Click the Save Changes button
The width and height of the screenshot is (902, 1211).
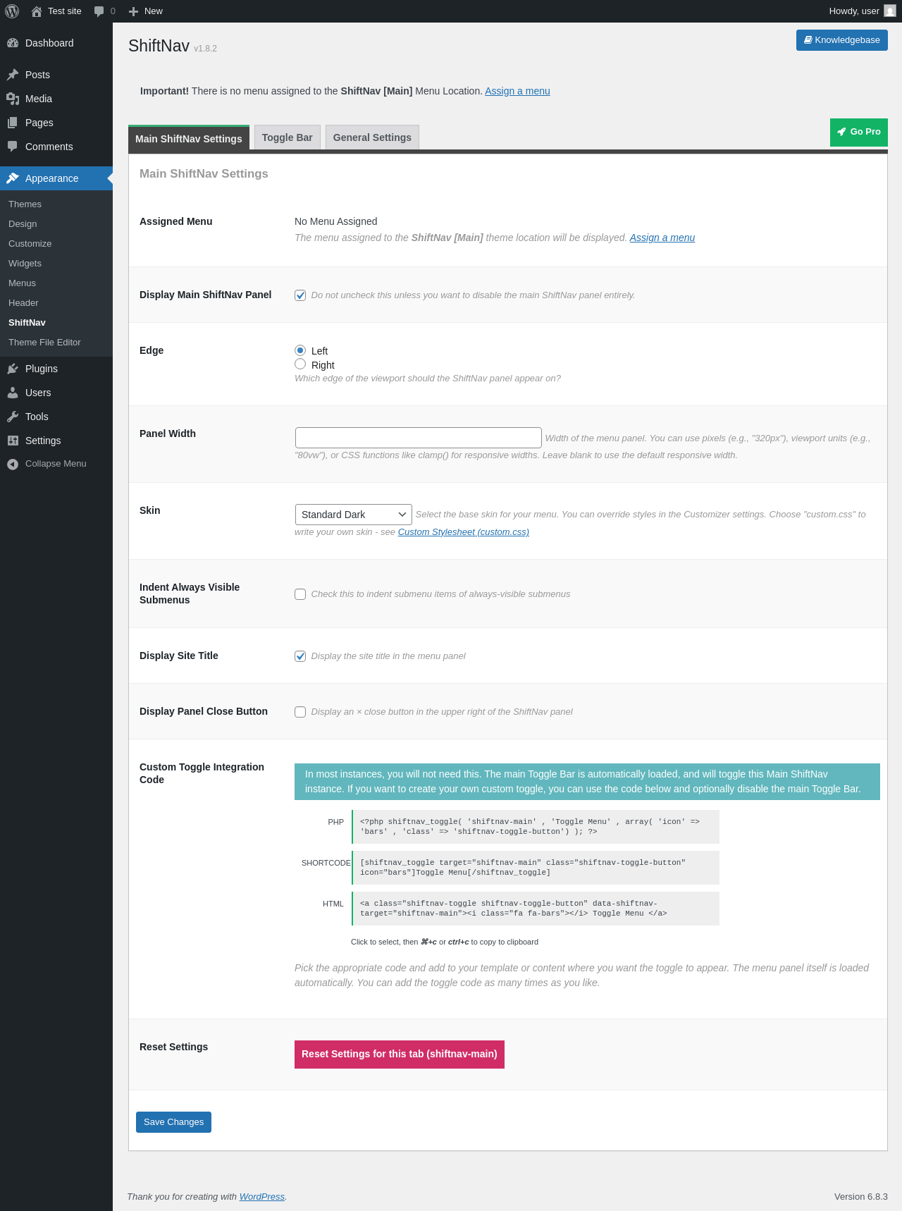point(173,1122)
